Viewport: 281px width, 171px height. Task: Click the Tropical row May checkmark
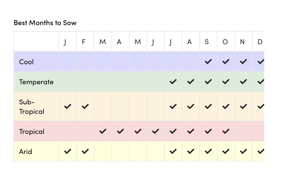click(138, 131)
